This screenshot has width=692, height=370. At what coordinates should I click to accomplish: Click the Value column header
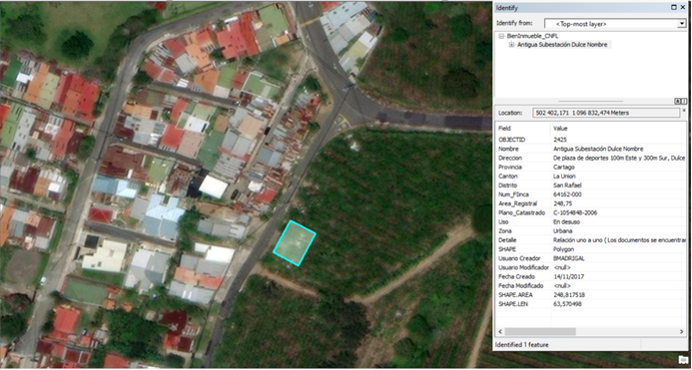(560, 129)
